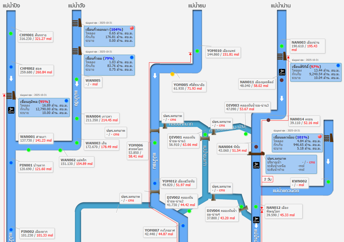Click the CCTV icon below เขื่อนภูมิพล dam

(11, 110)
